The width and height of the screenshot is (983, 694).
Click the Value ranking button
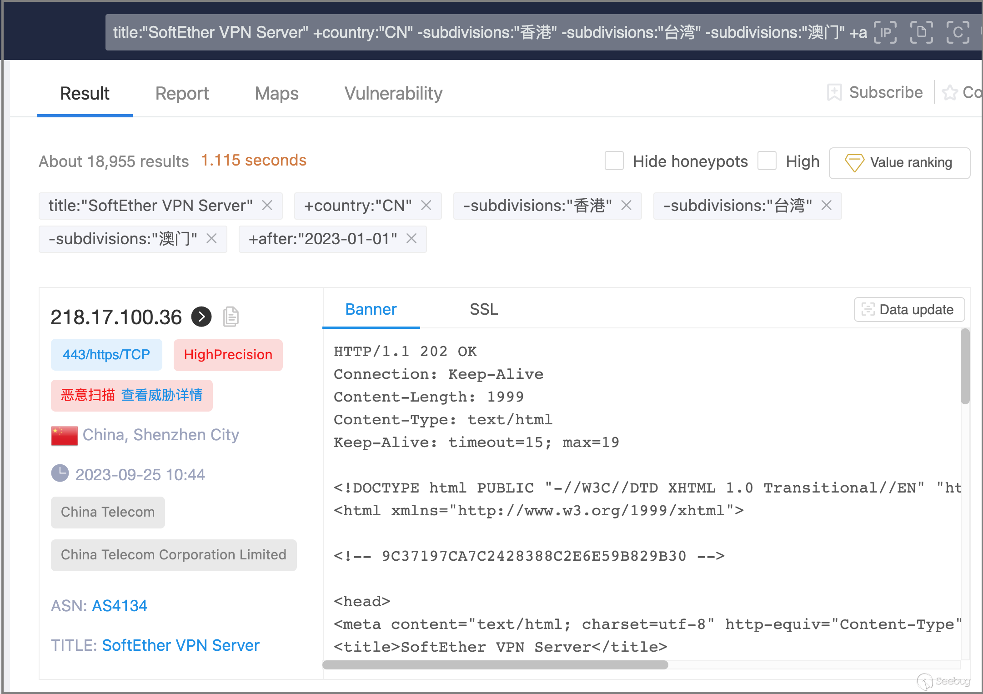899,162
